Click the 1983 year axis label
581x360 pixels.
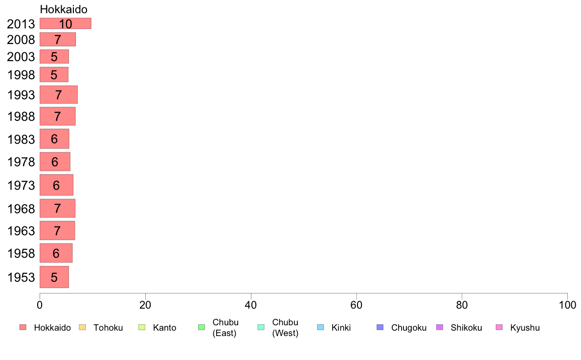point(21,139)
